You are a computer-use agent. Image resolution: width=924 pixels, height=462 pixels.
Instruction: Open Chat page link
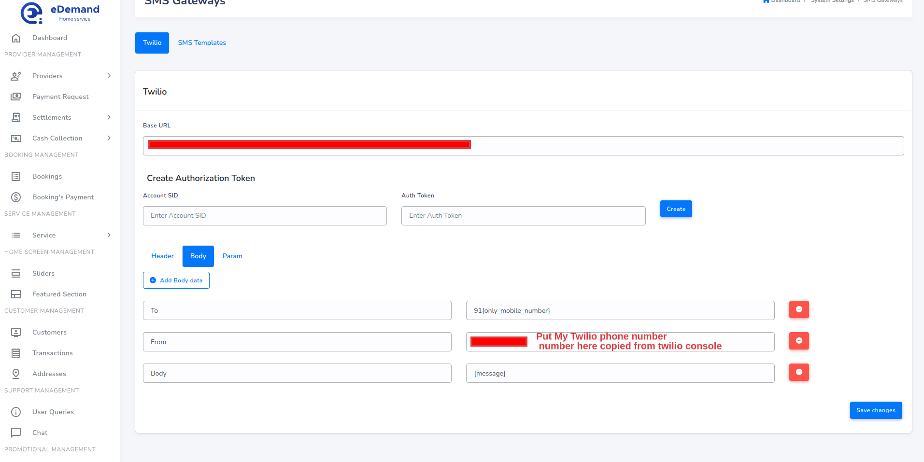click(x=40, y=433)
